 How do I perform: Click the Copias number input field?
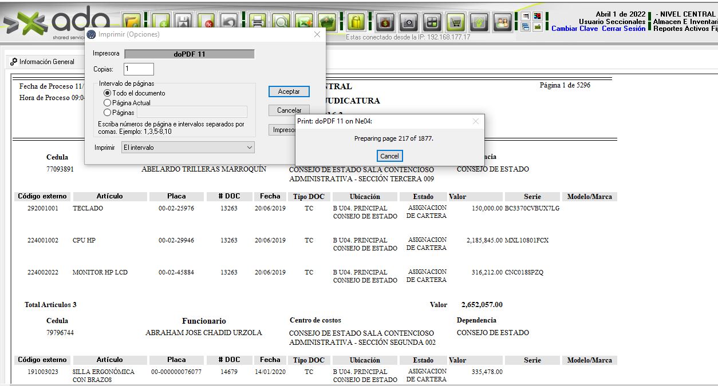click(139, 69)
